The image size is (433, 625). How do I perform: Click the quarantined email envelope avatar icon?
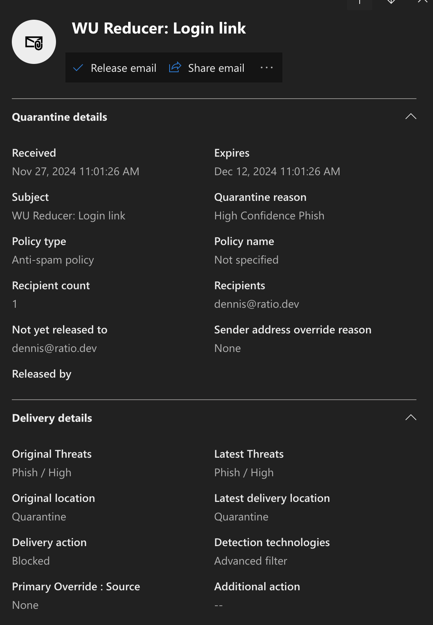tap(34, 42)
